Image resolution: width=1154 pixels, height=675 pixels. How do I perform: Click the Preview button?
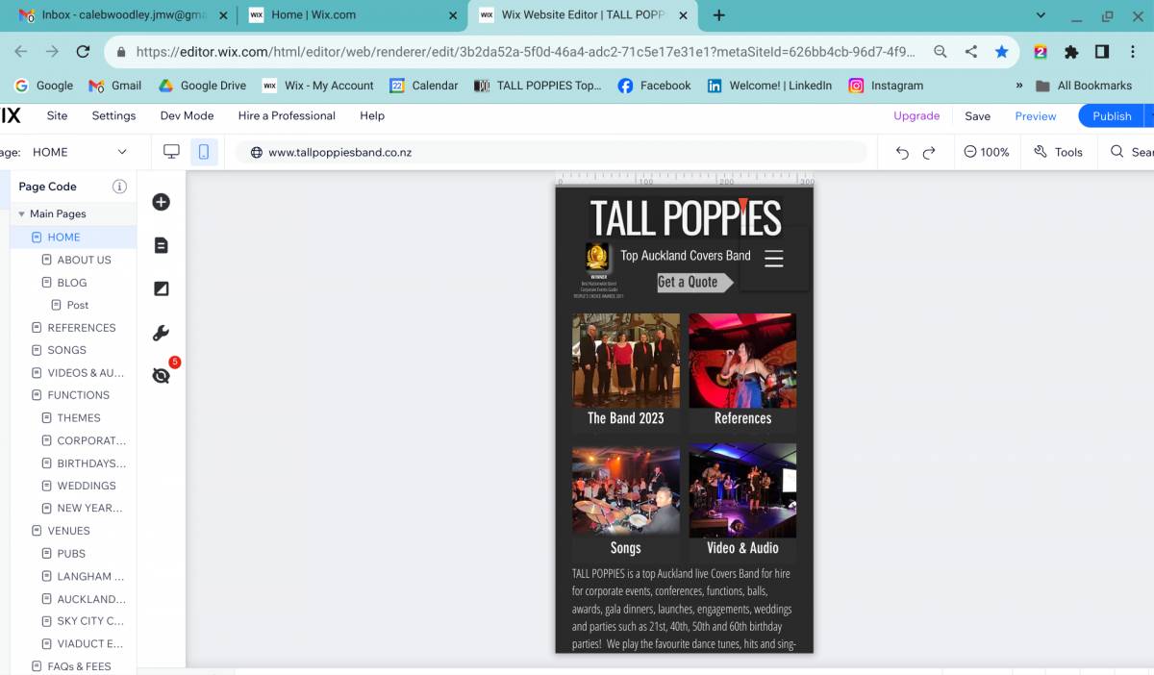(x=1036, y=115)
